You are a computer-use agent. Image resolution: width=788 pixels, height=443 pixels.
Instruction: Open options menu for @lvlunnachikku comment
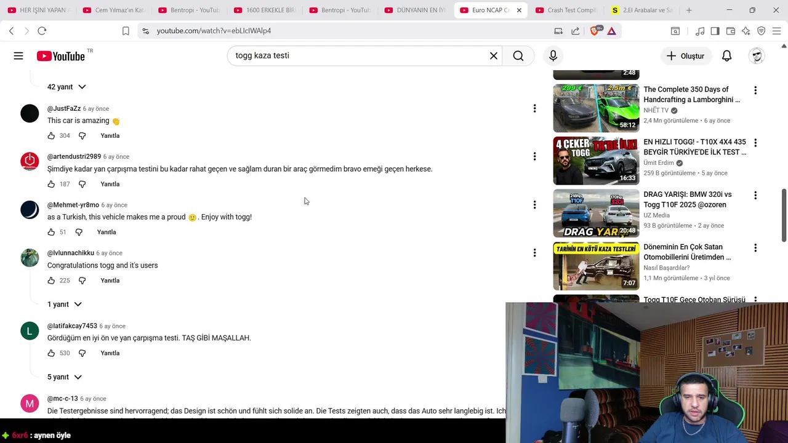[x=534, y=253]
